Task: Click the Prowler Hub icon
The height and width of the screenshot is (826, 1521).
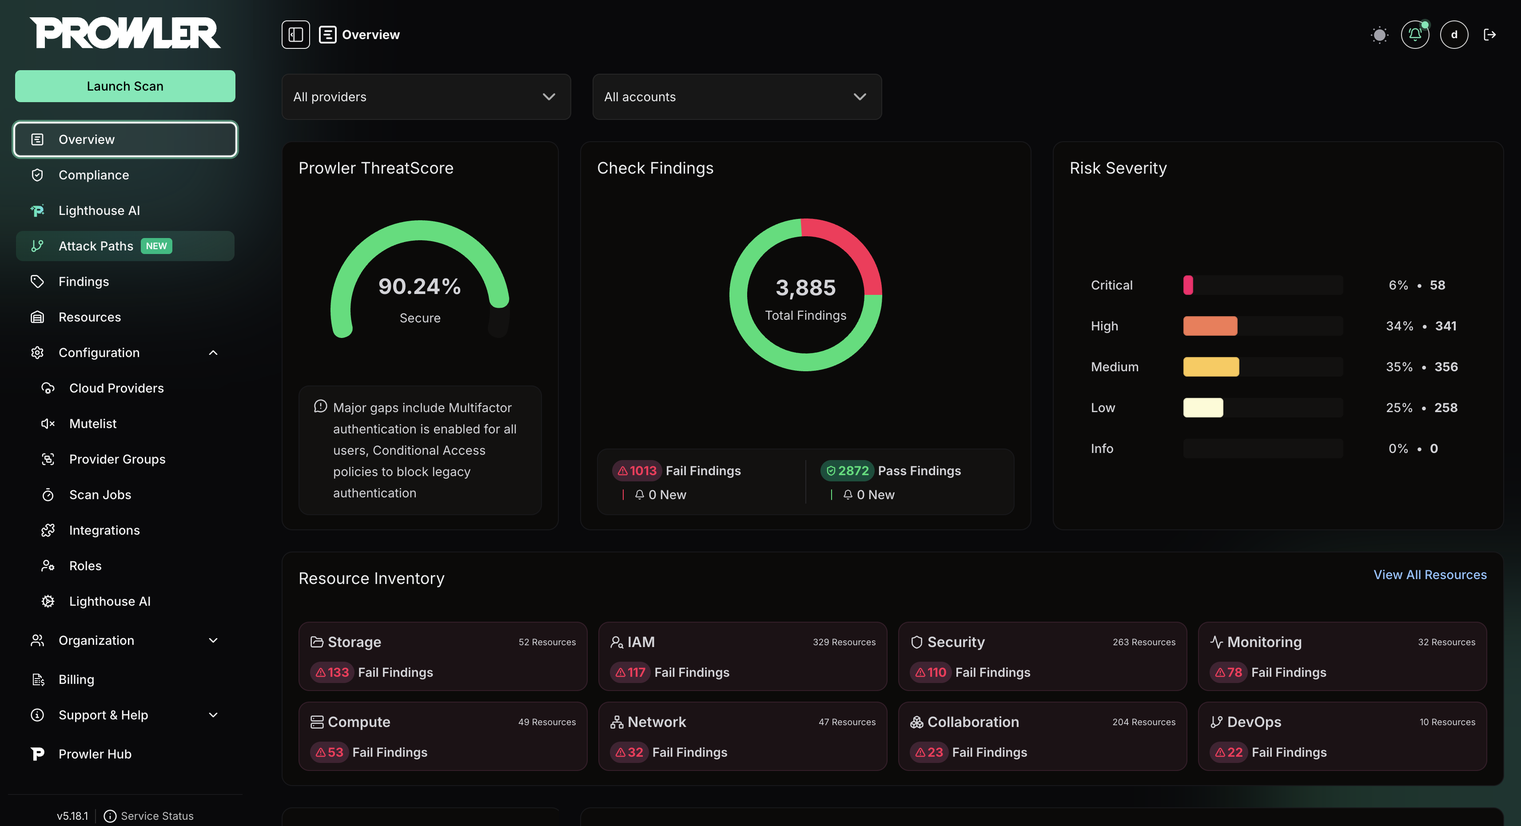Action: [37, 754]
